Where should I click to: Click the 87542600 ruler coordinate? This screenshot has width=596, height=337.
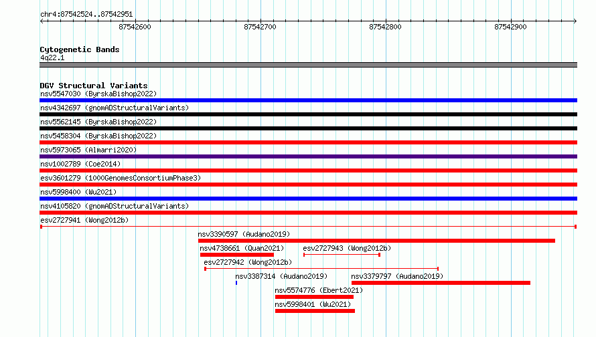click(x=135, y=27)
